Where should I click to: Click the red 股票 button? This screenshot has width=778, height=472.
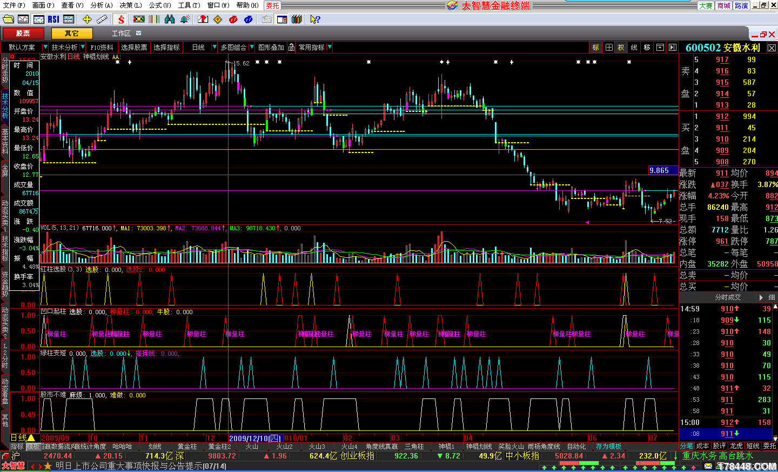pos(23,34)
